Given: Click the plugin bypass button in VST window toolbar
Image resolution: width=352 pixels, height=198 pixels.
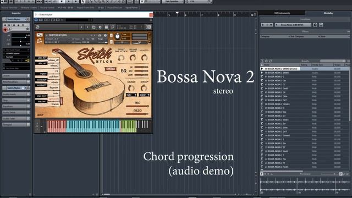Looking at the screenshot, I should (36, 20).
